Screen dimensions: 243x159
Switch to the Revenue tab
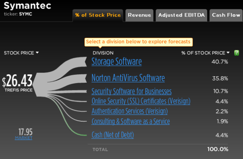pos(139,15)
